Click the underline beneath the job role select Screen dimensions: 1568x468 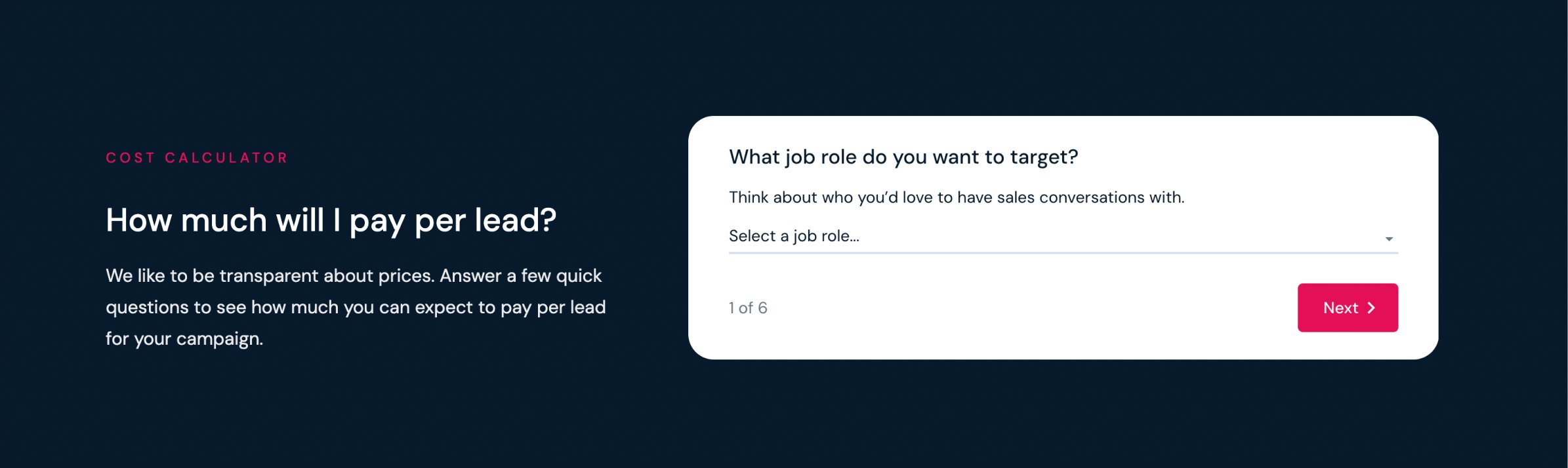[1063, 252]
